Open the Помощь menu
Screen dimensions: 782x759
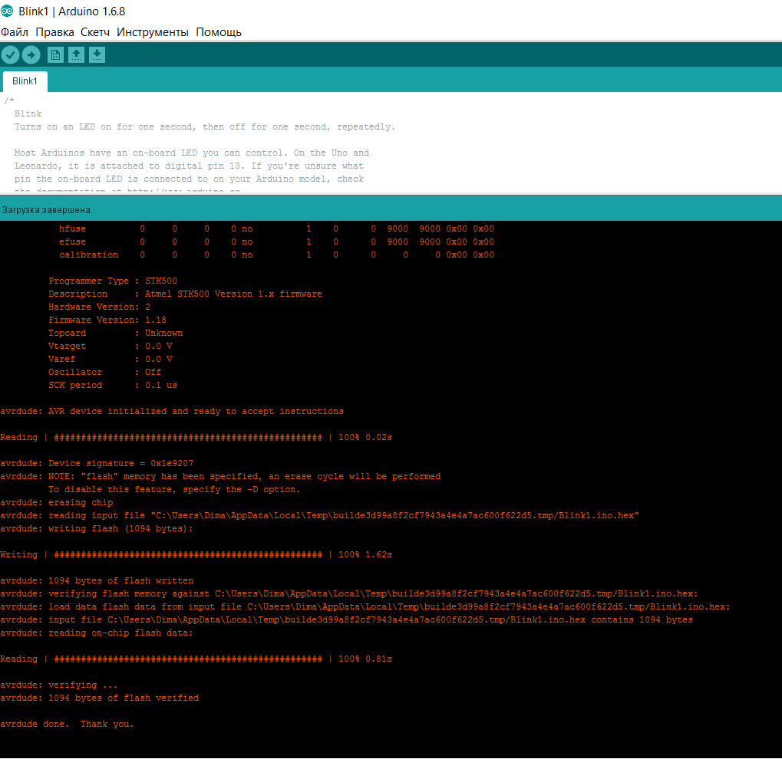point(219,32)
